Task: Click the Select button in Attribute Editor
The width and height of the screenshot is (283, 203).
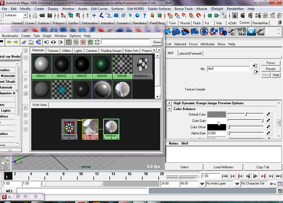Action: tap(184, 167)
